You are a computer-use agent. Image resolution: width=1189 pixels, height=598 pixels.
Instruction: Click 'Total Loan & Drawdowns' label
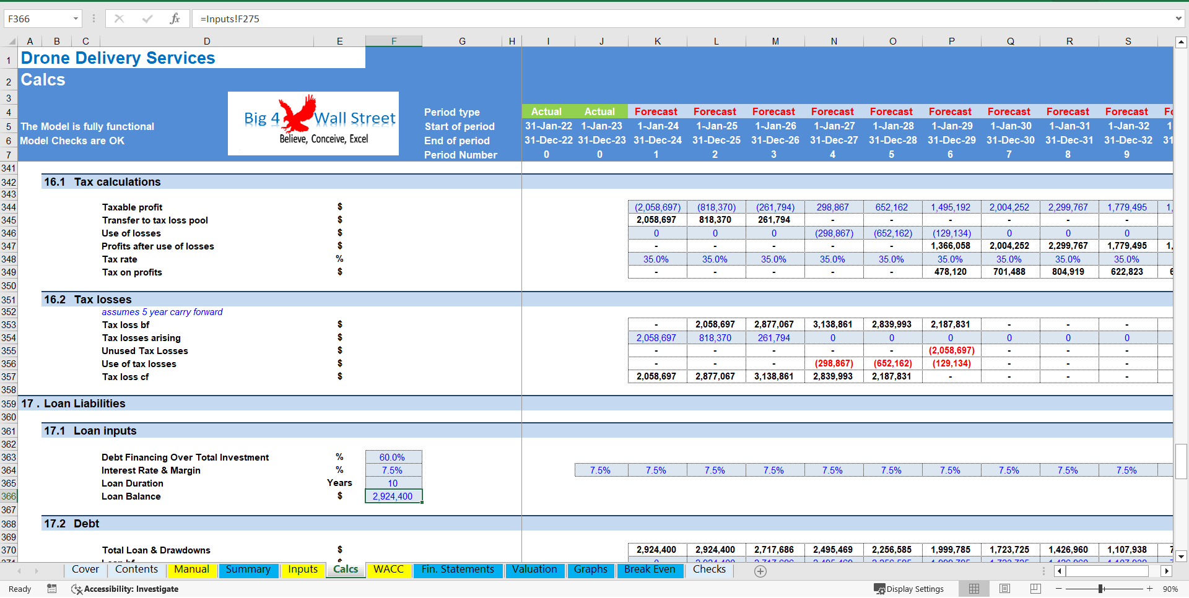156,550
